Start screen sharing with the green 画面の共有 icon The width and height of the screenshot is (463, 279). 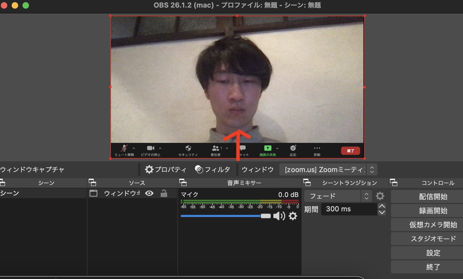click(268, 148)
